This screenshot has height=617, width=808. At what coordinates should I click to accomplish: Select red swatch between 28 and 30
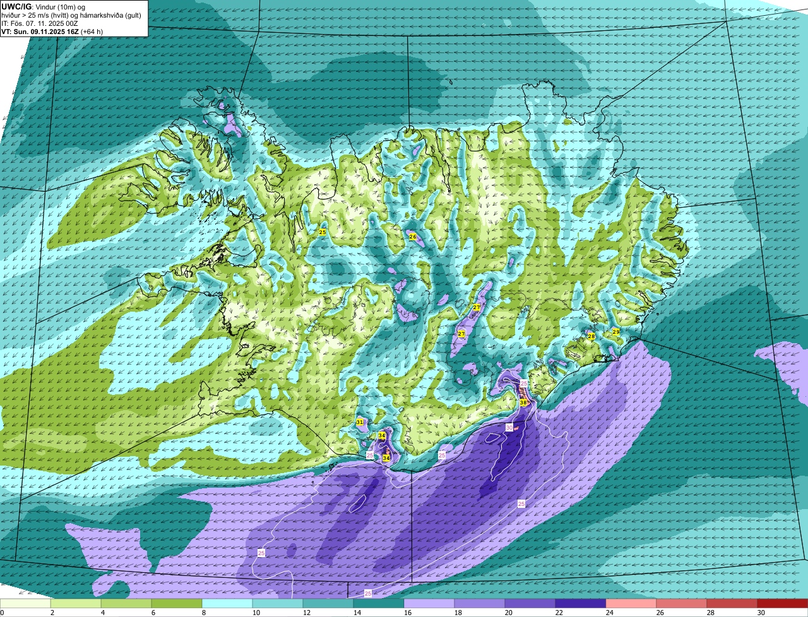click(732, 604)
